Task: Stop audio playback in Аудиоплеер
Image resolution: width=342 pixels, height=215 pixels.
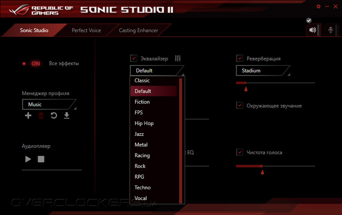Action: click(41, 159)
